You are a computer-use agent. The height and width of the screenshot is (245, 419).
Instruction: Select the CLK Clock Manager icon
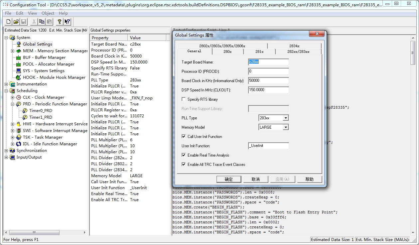(19, 97)
